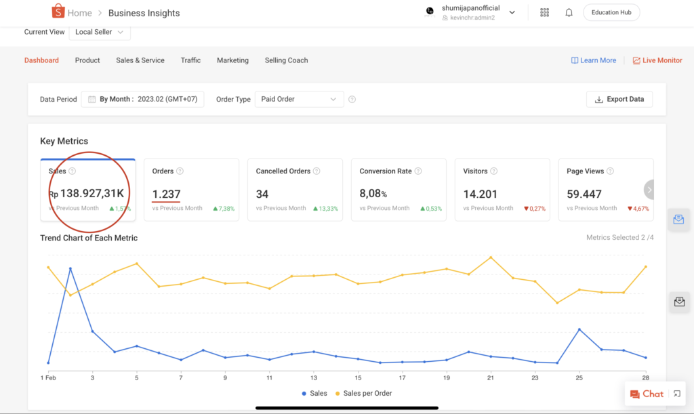Click the Shopee logo icon
The image size is (694, 414).
[58, 12]
